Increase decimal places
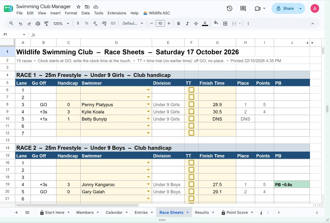Viewport: 330px width, 223px height. (x=104, y=24)
